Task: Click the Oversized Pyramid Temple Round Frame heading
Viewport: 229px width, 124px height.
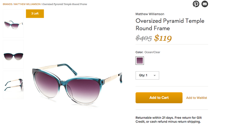Action: point(170,24)
